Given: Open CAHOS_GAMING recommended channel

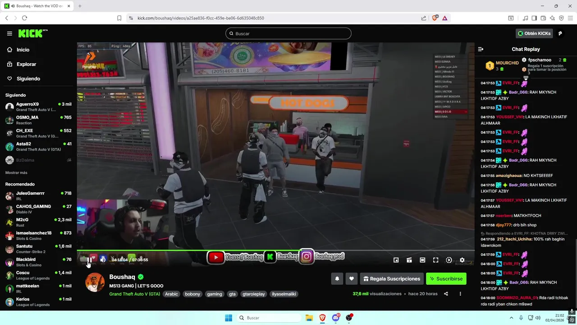Looking at the screenshot, I should 38,209.
